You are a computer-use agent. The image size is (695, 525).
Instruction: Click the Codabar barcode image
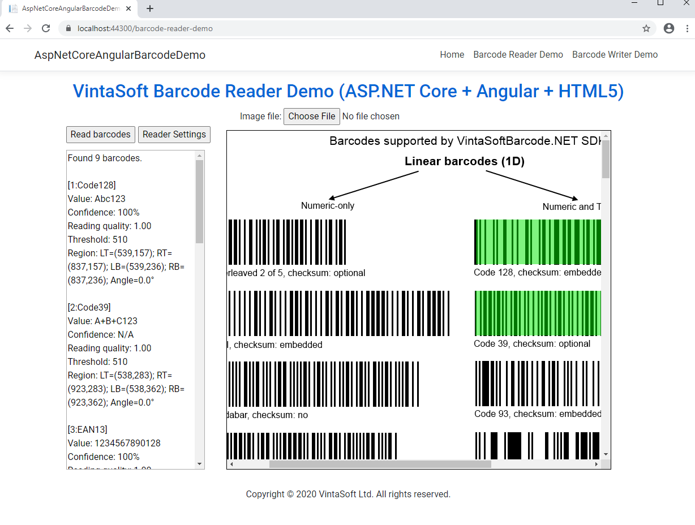[x=323, y=384]
